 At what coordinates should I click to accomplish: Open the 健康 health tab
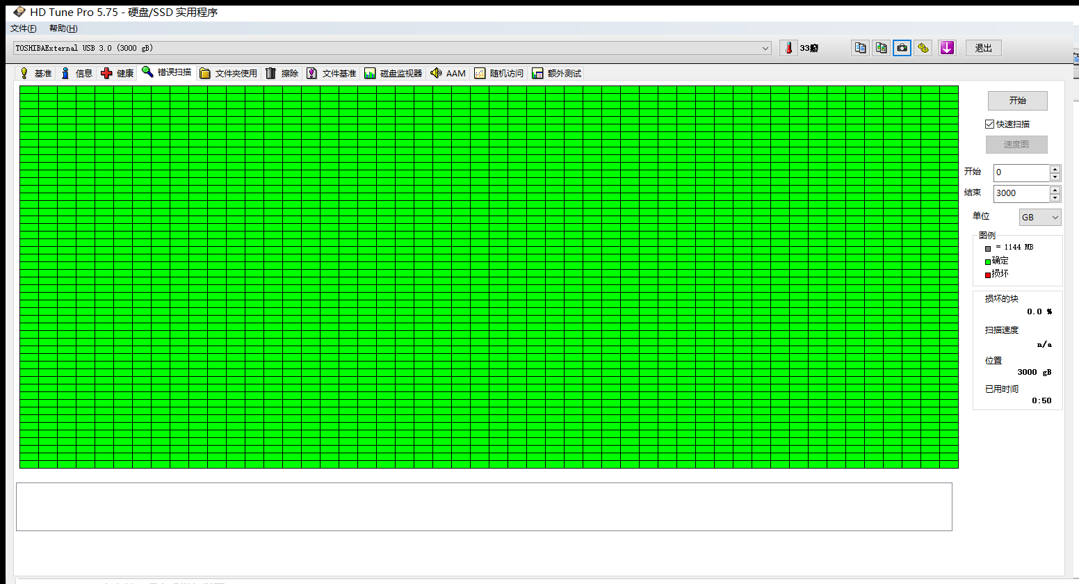[117, 73]
